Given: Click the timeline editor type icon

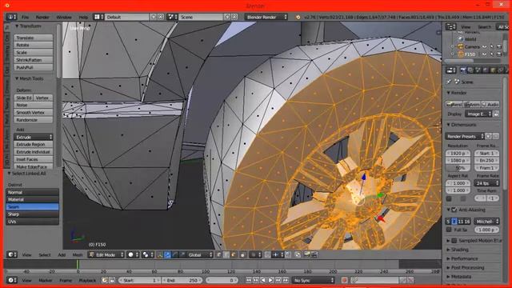Looking at the screenshot, I should click(12, 280).
